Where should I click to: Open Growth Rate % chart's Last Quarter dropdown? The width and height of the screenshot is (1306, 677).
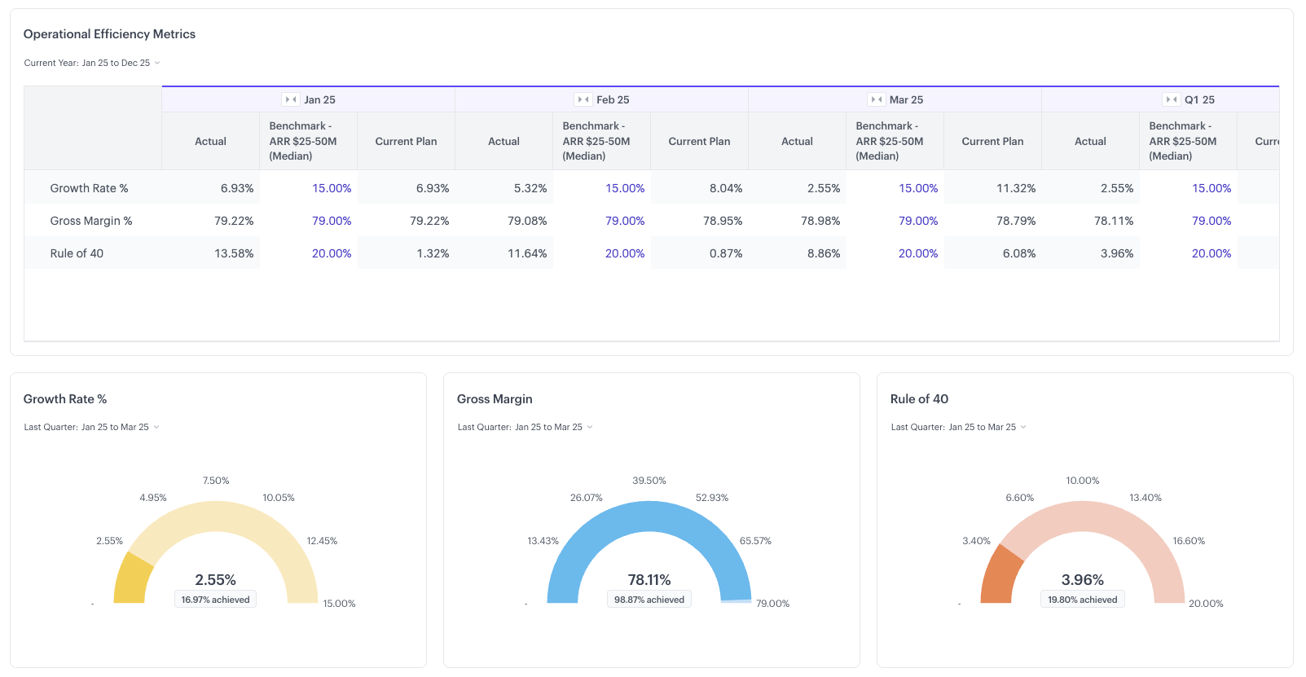(x=91, y=427)
